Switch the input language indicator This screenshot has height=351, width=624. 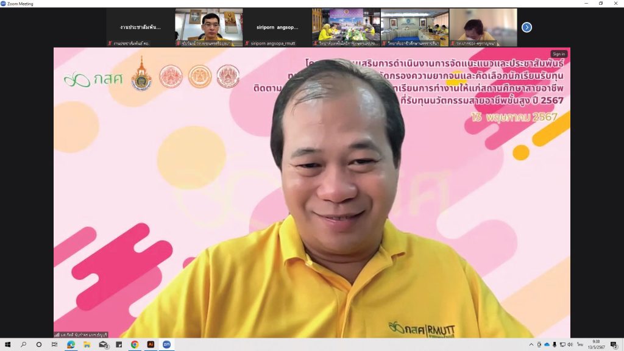pos(580,345)
